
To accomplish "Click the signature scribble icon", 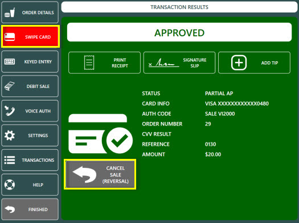I will [164, 62].
